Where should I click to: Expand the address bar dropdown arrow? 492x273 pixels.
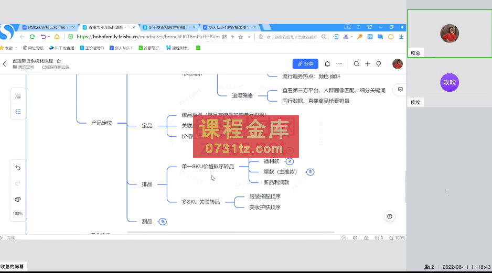[x=249, y=37]
